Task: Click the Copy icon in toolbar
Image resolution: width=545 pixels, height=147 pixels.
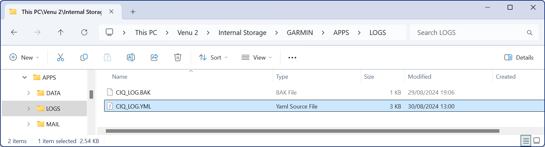Action: pyautogui.click(x=84, y=57)
